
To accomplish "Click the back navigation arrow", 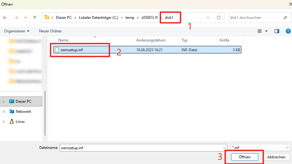I will (5, 18).
